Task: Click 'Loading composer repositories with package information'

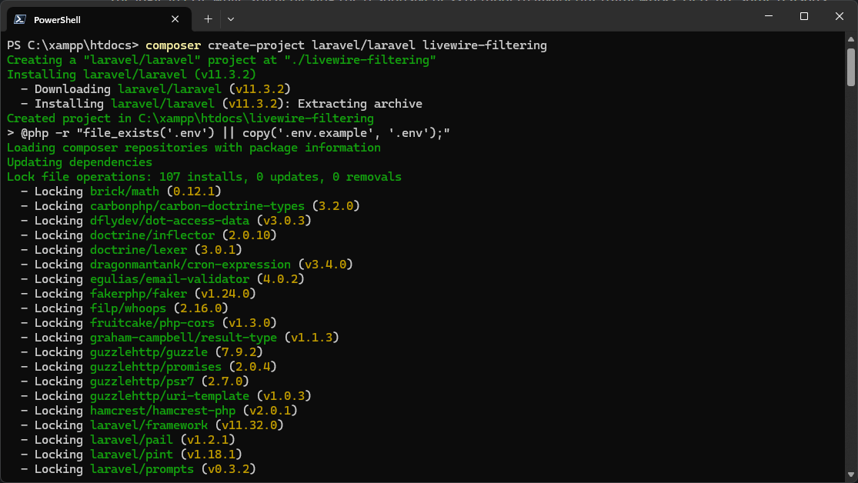Action: 194,148
